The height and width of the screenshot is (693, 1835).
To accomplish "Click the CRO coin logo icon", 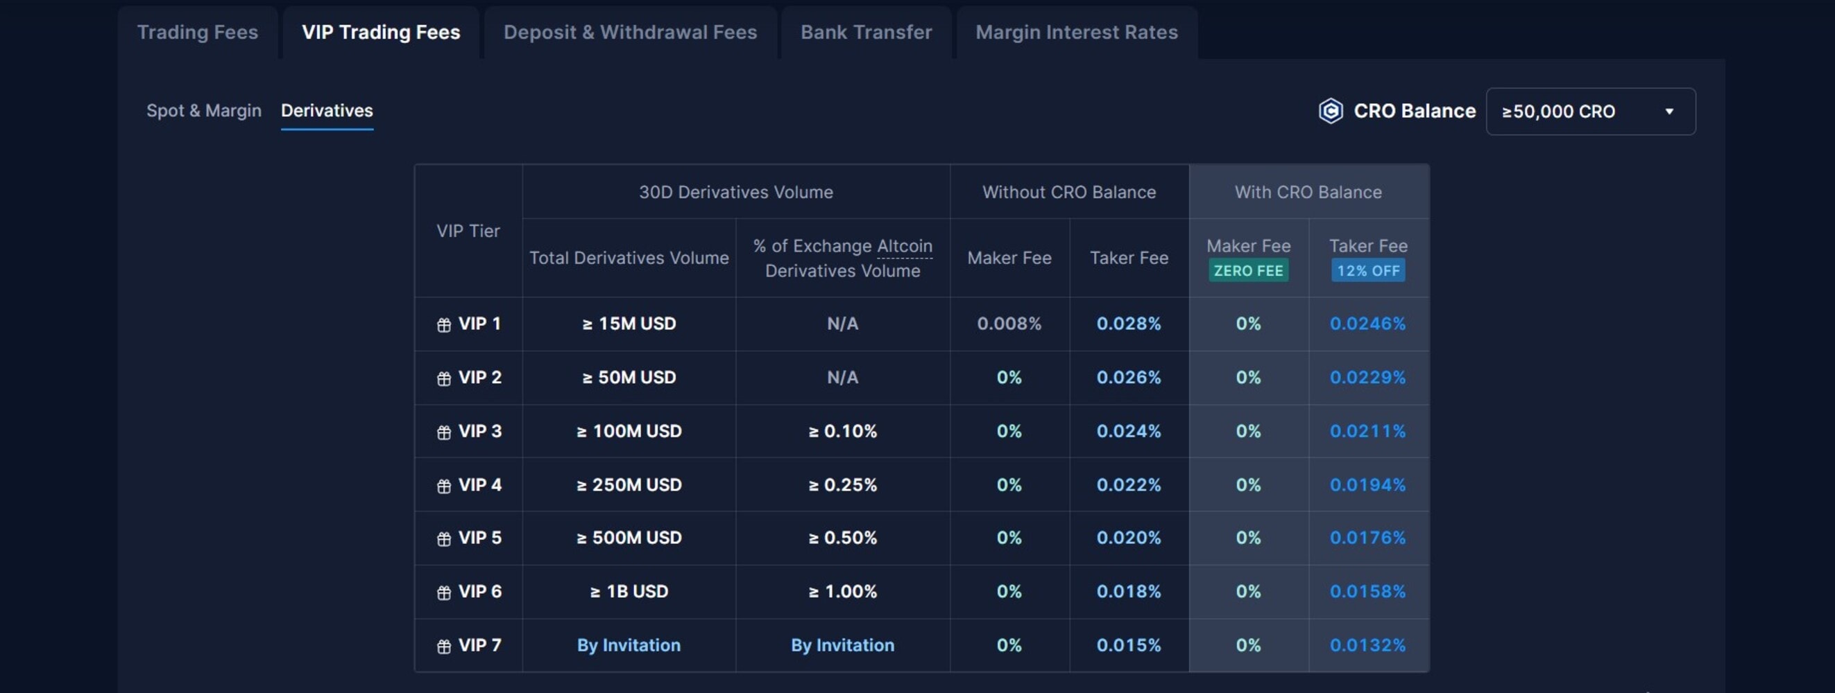I will pos(1330,111).
